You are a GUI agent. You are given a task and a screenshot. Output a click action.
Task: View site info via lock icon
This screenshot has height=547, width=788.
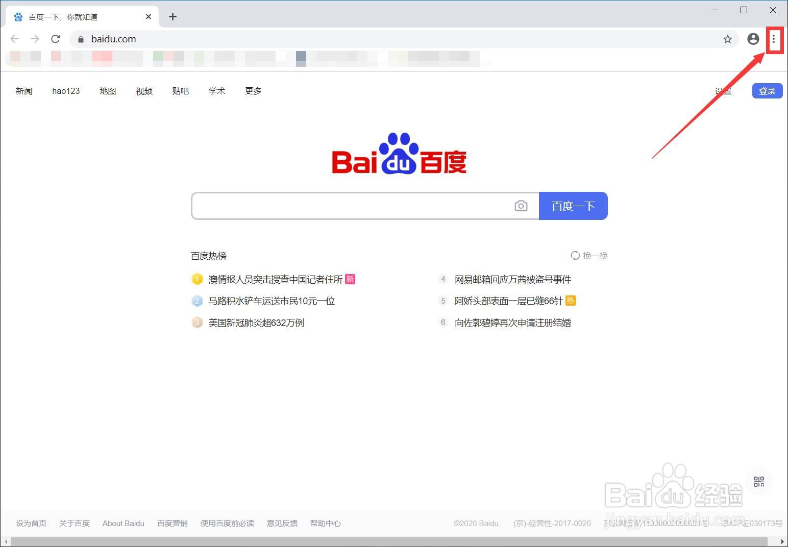coord(81,39)
